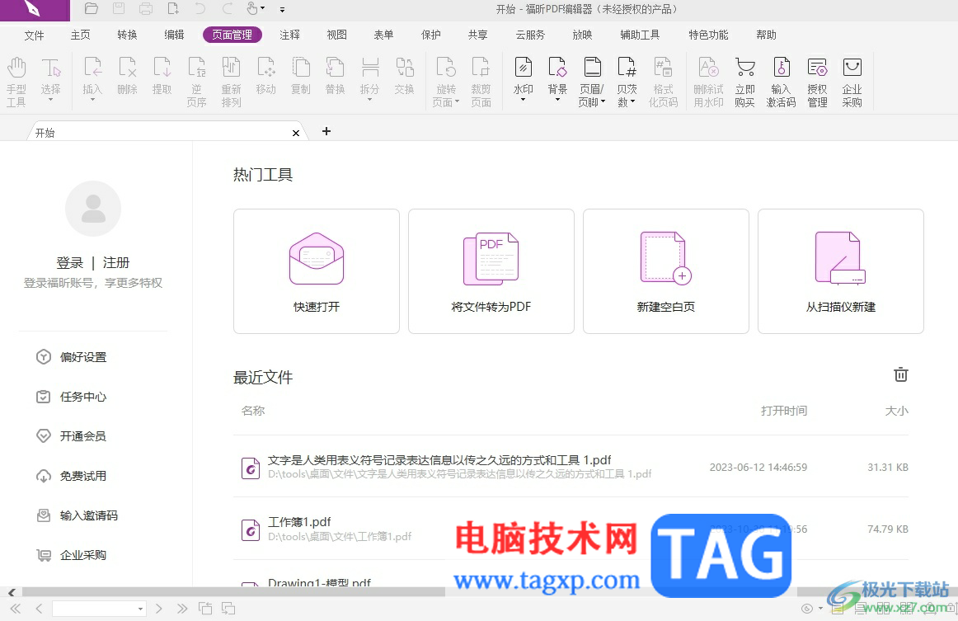Open the File (文件) menu

[x=35, y=35]
